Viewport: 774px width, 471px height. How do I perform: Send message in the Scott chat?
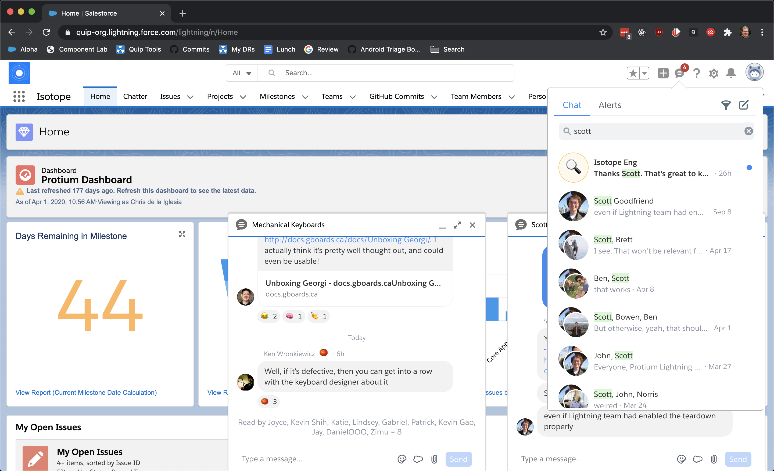(738, 459)
